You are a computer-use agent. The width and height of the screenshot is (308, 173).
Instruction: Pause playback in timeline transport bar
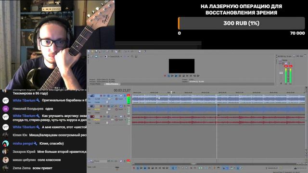[149, 168]
